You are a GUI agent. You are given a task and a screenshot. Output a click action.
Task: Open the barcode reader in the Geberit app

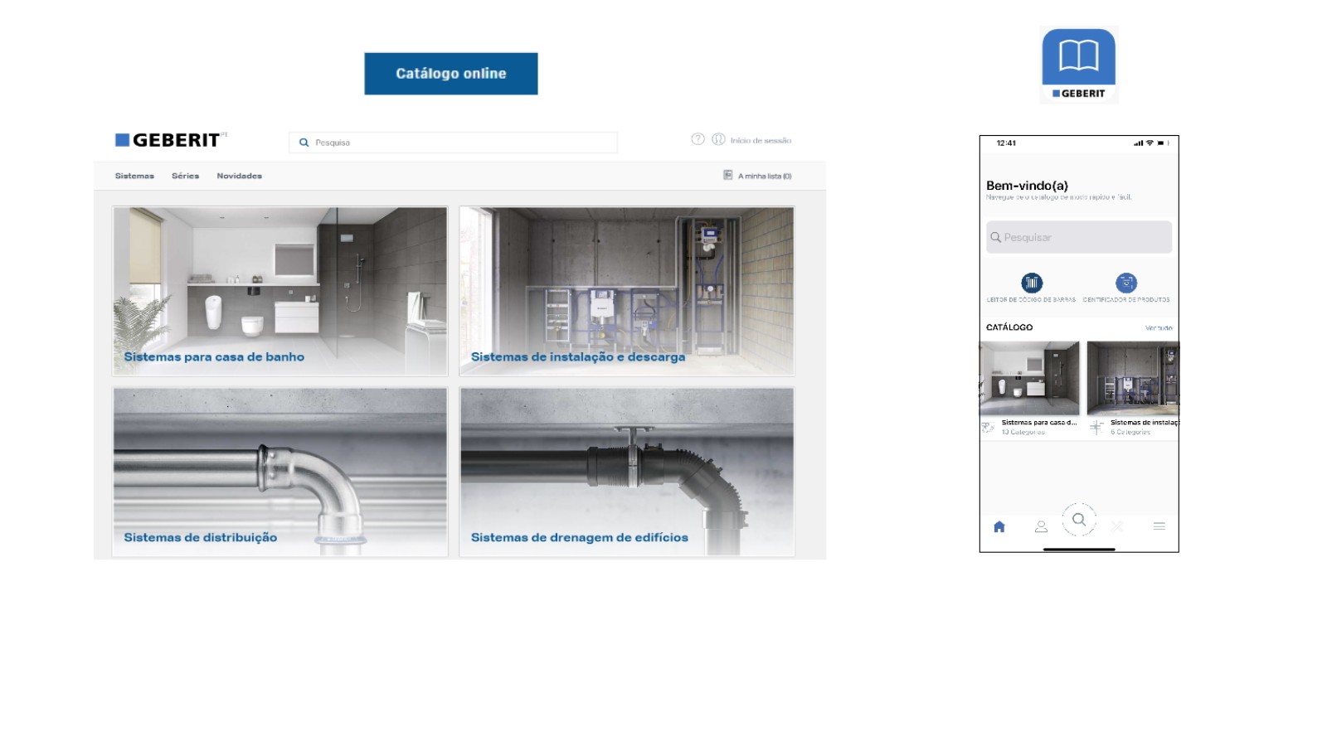click(x=1031, y=282)
